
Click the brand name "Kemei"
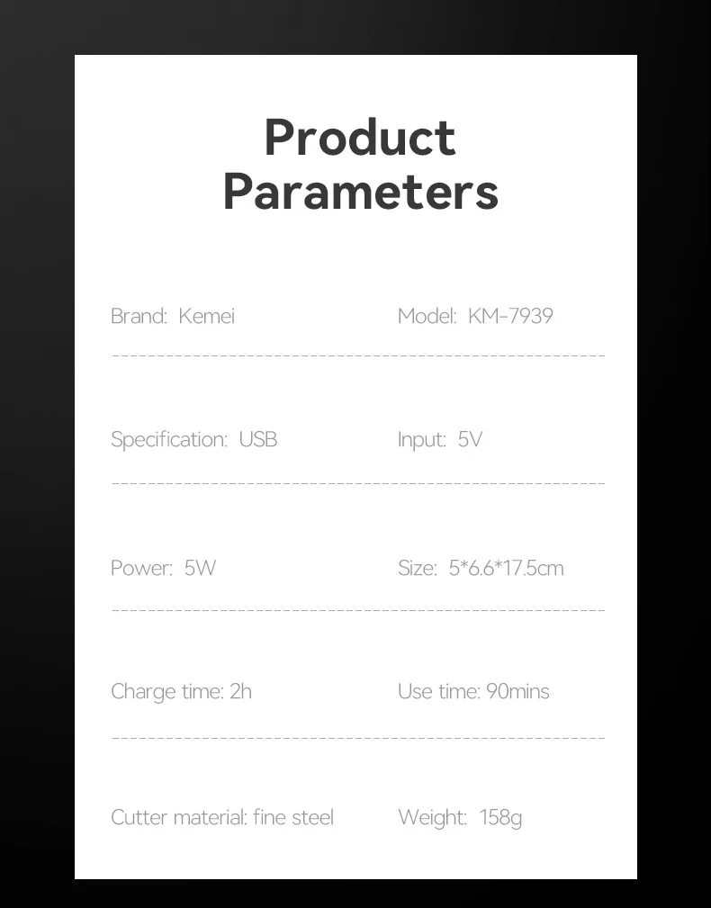pos(206,316)
